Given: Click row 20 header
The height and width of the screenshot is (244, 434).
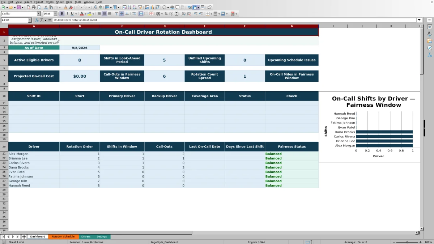Looking at the screenshot, I should coord(4,146).
